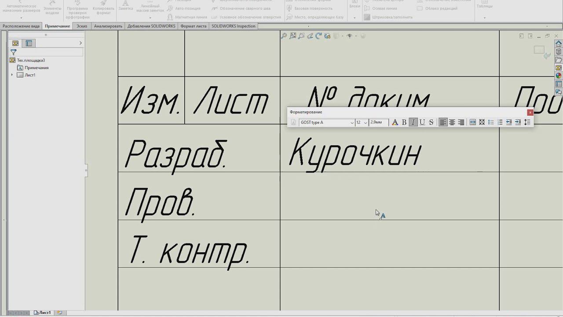Increase paragraph indent
Viewport: 563px width, 317px height.
(518, 122)
